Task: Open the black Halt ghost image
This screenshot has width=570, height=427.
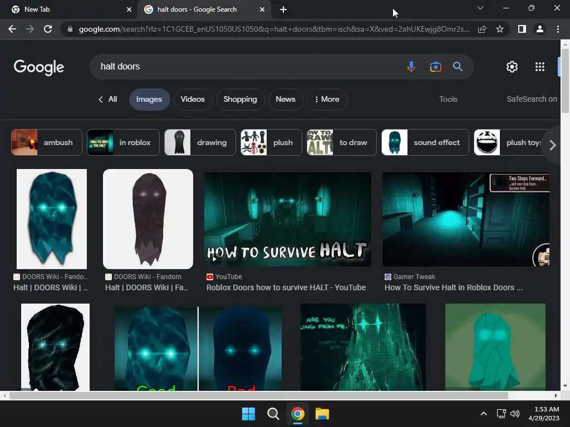Action: pyautogui.click(x=55, y=347)
